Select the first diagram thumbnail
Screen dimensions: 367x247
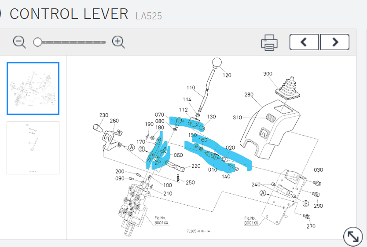(x=33, y=88)
